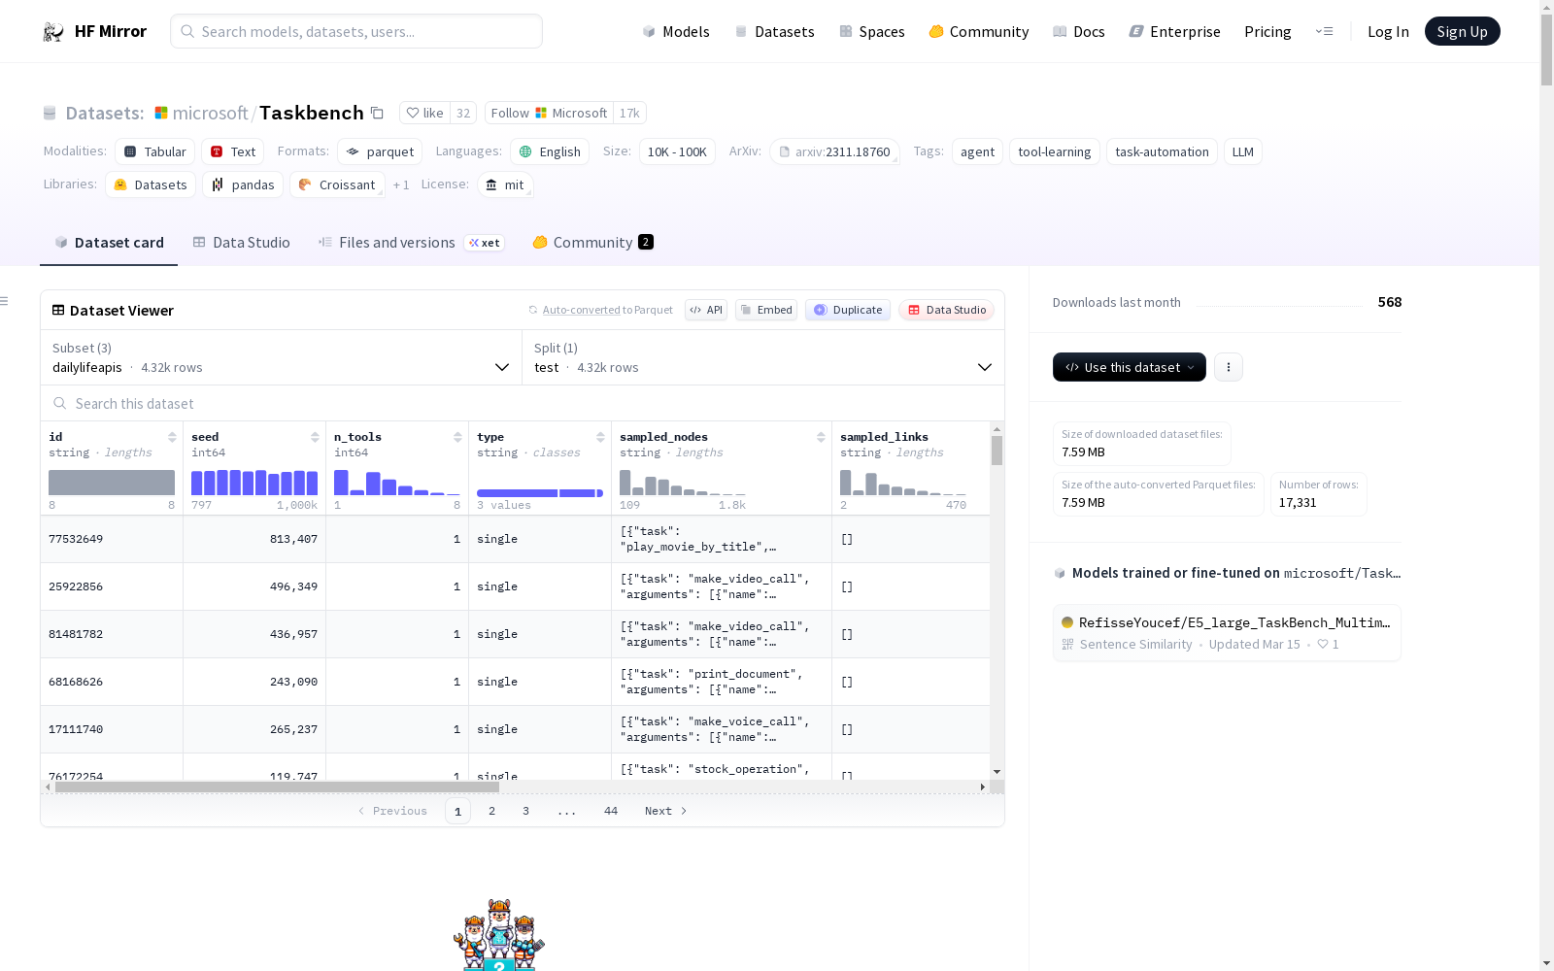This screenshot has height=971, width=1554.
Task: Click the Embed button in Dataset Viewer
Action: (x=766, y=310)
